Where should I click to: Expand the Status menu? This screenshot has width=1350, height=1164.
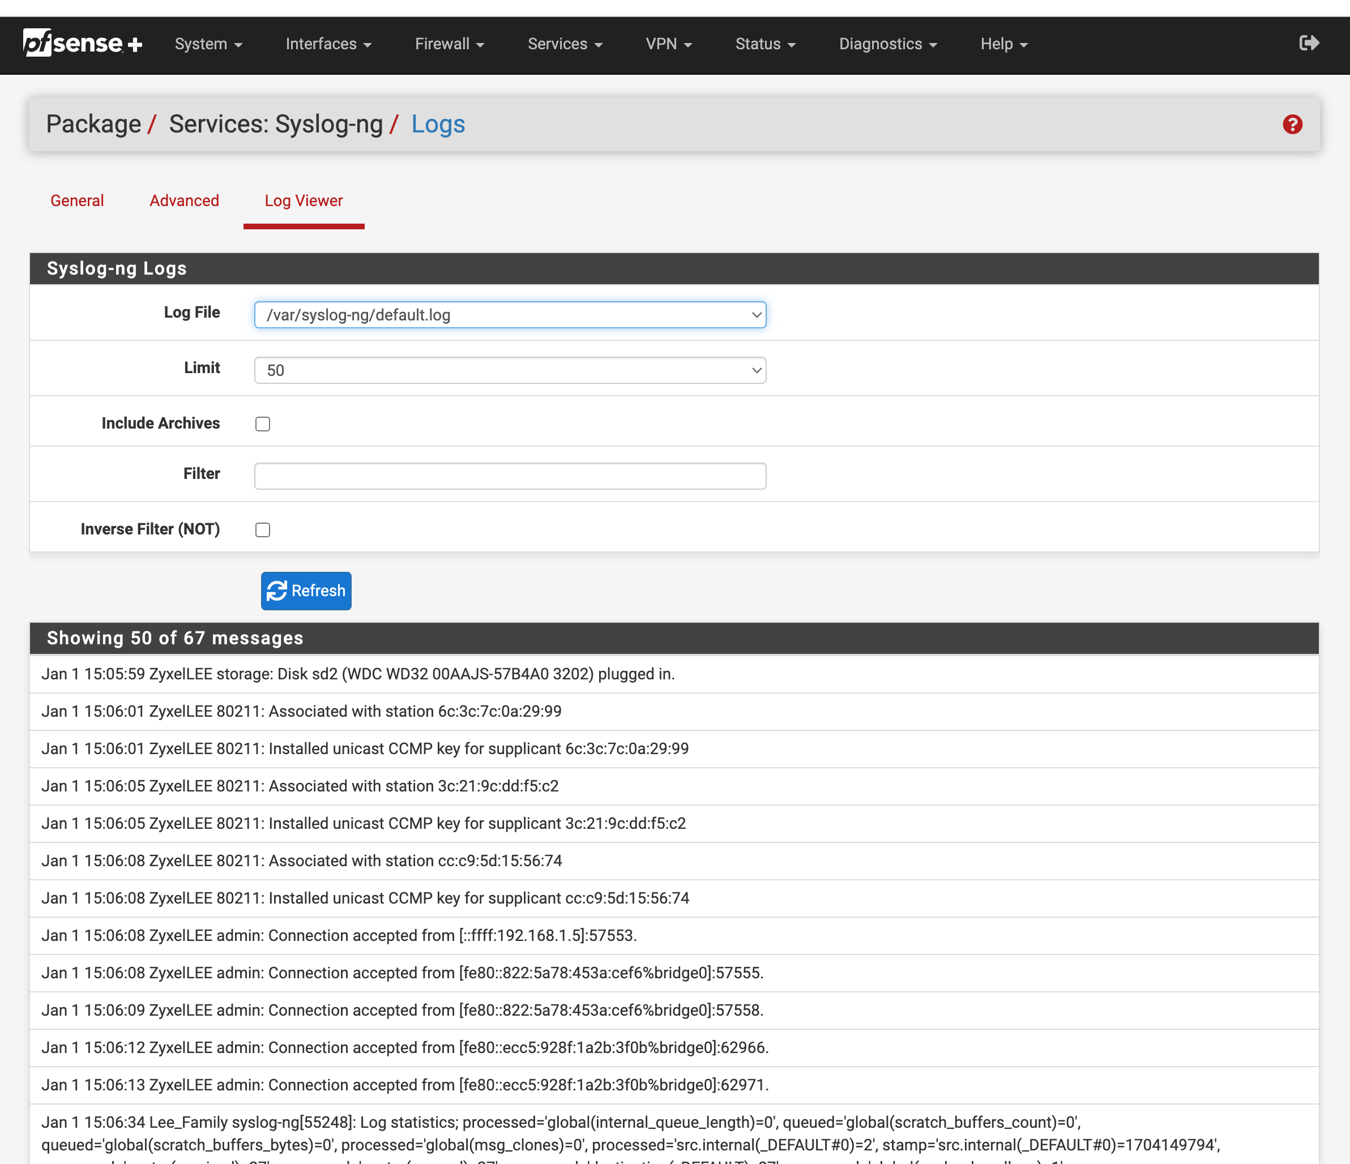(765, 44)
